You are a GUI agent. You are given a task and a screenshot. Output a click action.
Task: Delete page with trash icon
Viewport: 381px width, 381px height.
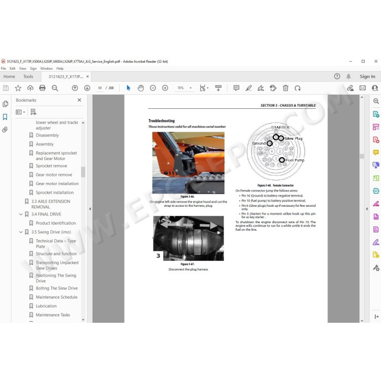(x=286, y=88)
